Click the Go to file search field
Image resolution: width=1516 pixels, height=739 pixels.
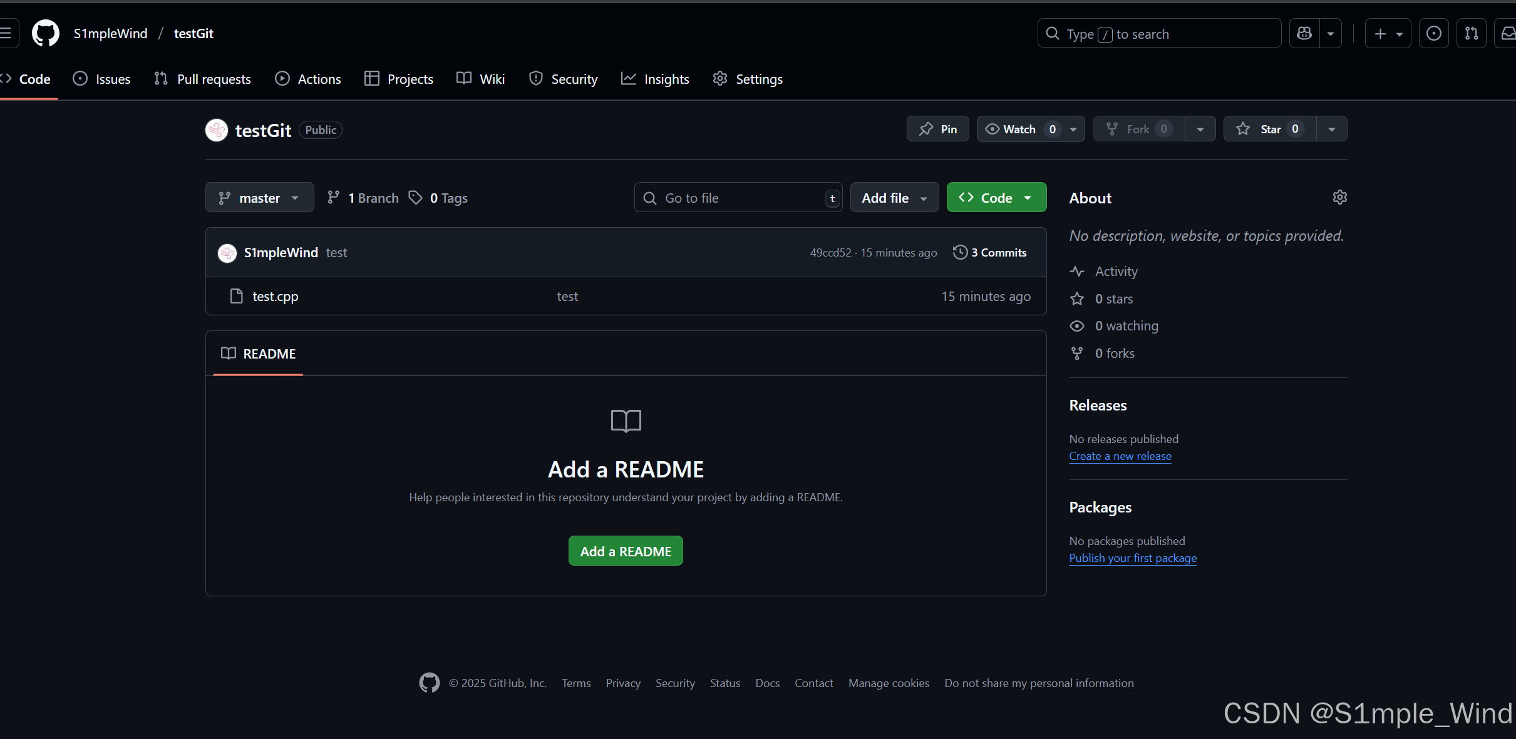[x=738, y=198]
